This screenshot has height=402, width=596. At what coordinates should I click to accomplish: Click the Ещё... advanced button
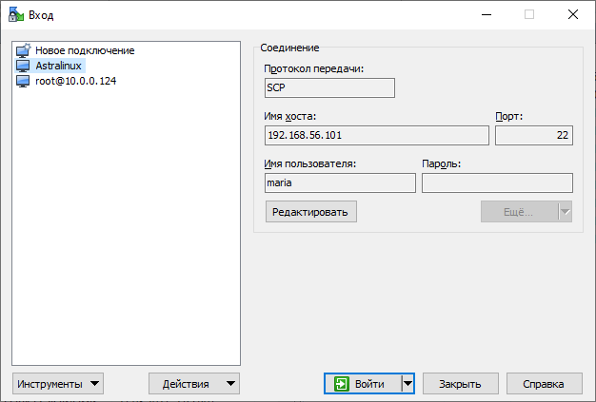point(518,211)
